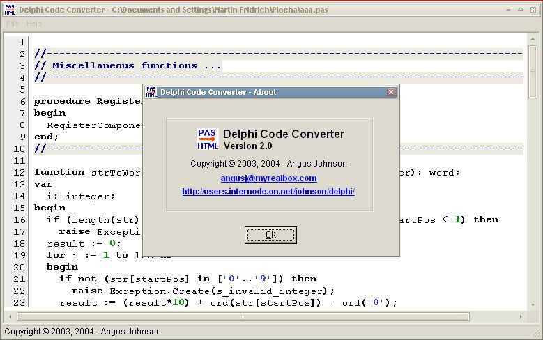Click the vertical scrollbar thumb

[533, 72]
